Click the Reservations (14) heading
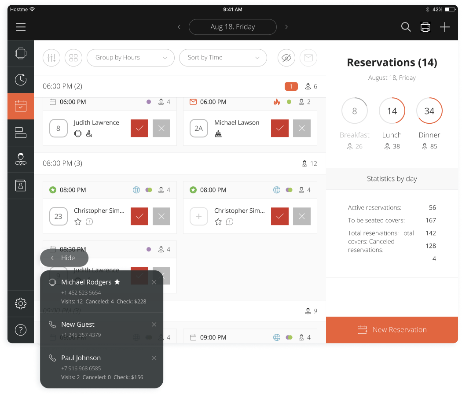Screen dimensions: 462x395 (392, 63)
